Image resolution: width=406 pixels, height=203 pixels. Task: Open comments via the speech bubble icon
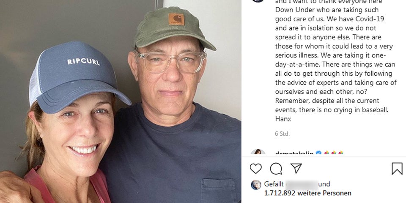(x=276, y=169)
